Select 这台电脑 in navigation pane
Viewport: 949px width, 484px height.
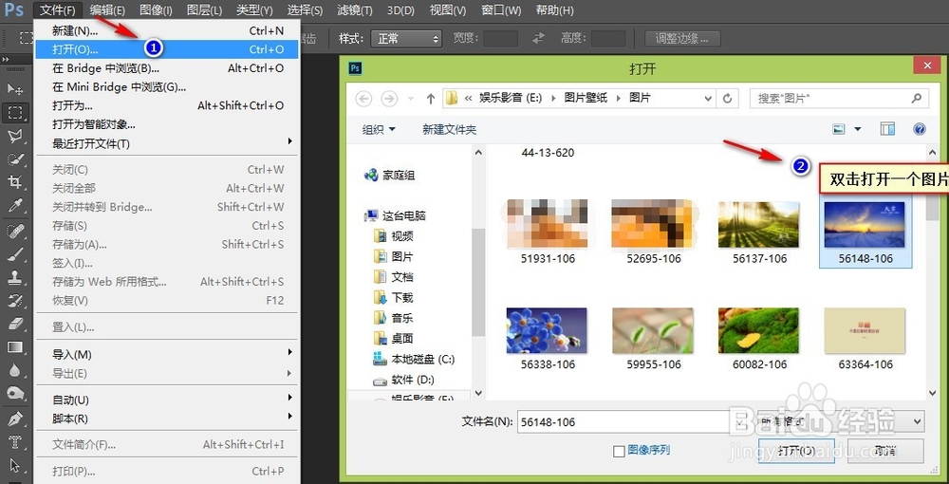(395, 215)
